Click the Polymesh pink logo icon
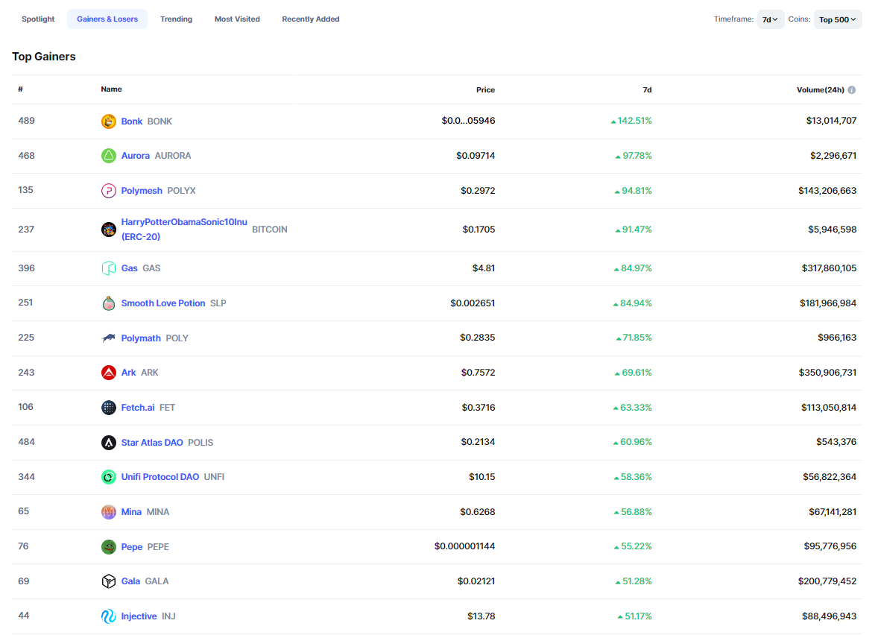The width and height of the screenshot is (878, 635). (x=109, y=191)
